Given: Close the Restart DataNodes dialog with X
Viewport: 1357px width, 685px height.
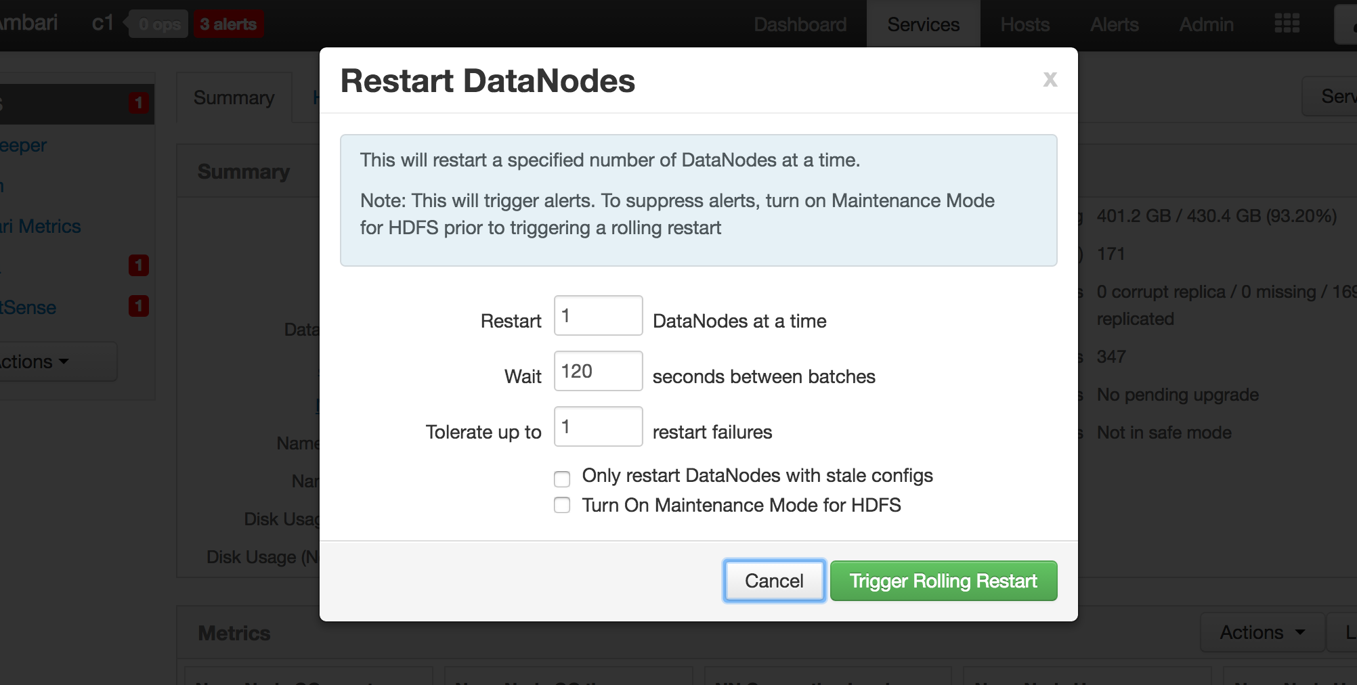Looking at the screenshot, I should click(x=1050, y=80).
